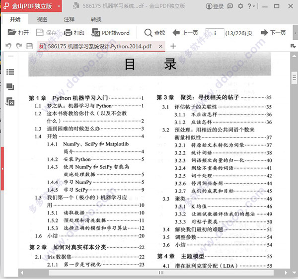298x279 pixels.
Task: Expand the toolbar overflow arrow at right
Action: click(296, 33)
